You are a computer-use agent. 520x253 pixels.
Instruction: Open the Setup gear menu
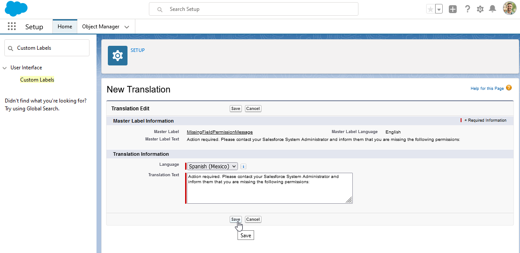(480, 9)
